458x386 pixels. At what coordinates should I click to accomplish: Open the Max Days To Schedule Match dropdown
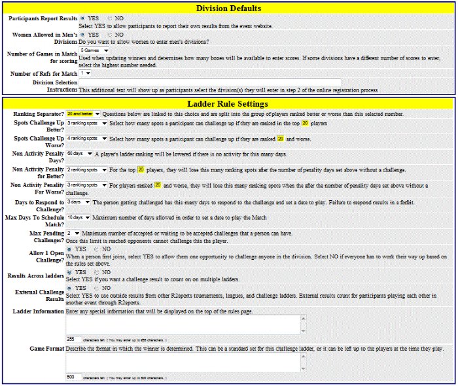[x=78, y=217]
